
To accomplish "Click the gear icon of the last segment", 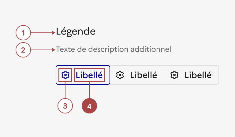I will (x=174, y=75).
